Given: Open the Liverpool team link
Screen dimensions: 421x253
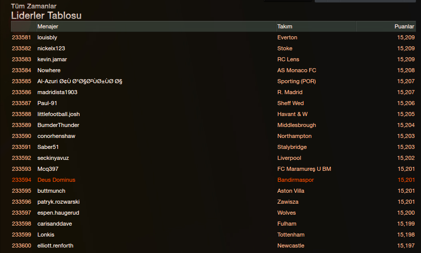Looking at the screenshot, I should point(289,158).
